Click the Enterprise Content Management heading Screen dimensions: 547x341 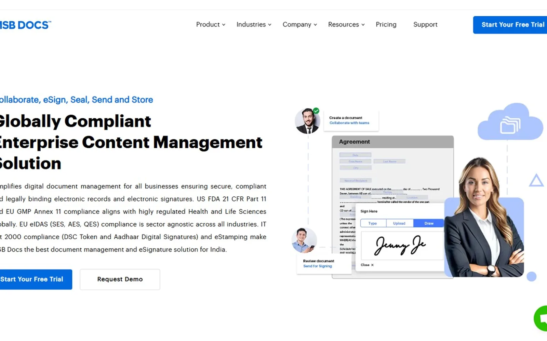tap(131, 142)
